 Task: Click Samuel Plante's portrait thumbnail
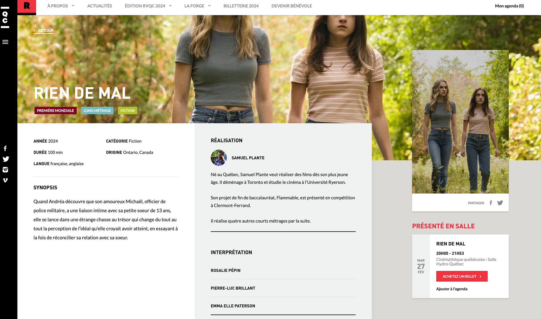(x=219, y=158)
